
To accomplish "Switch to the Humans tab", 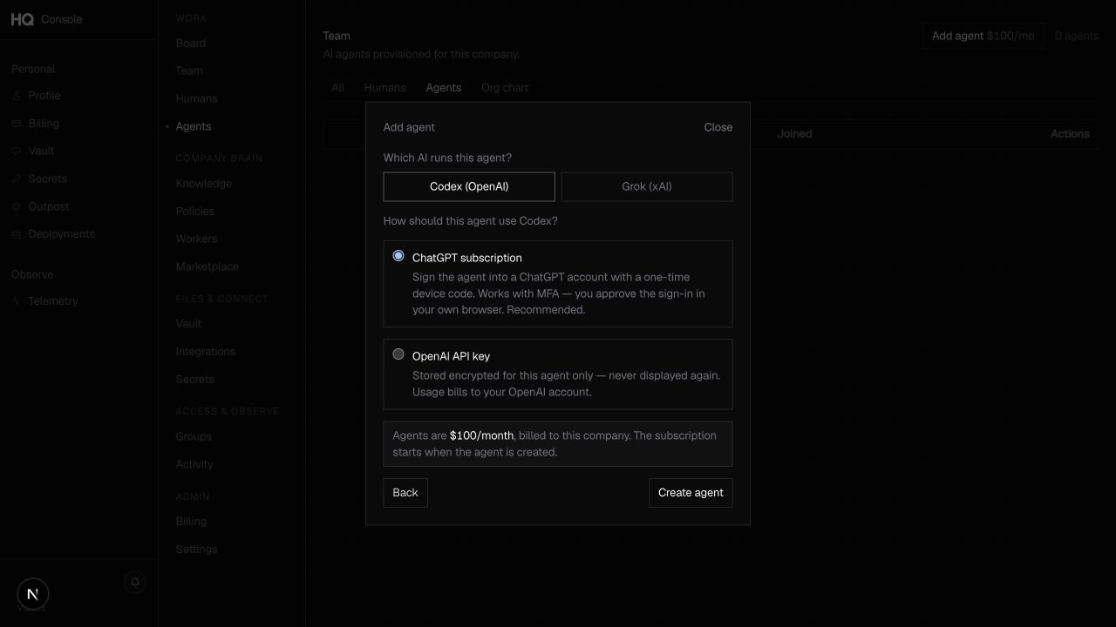I will pos(385,88).
